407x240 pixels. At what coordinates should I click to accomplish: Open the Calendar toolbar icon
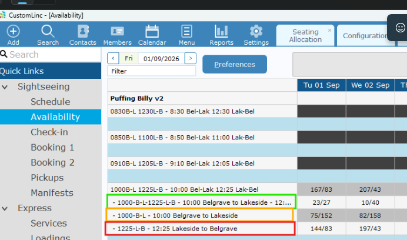click(x=152, y=35)
